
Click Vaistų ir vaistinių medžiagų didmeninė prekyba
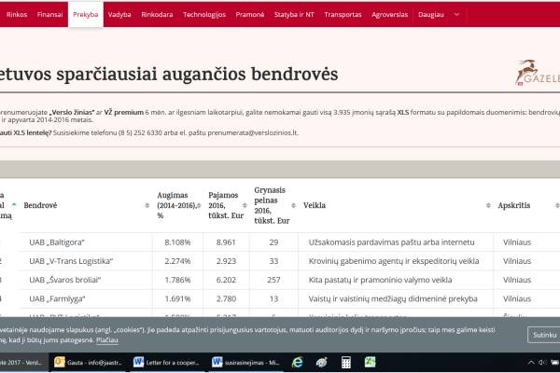click(x=393, y=299)
